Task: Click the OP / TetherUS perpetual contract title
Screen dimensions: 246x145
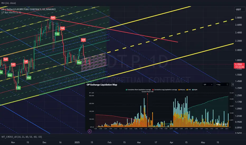Action: [29, 9]
